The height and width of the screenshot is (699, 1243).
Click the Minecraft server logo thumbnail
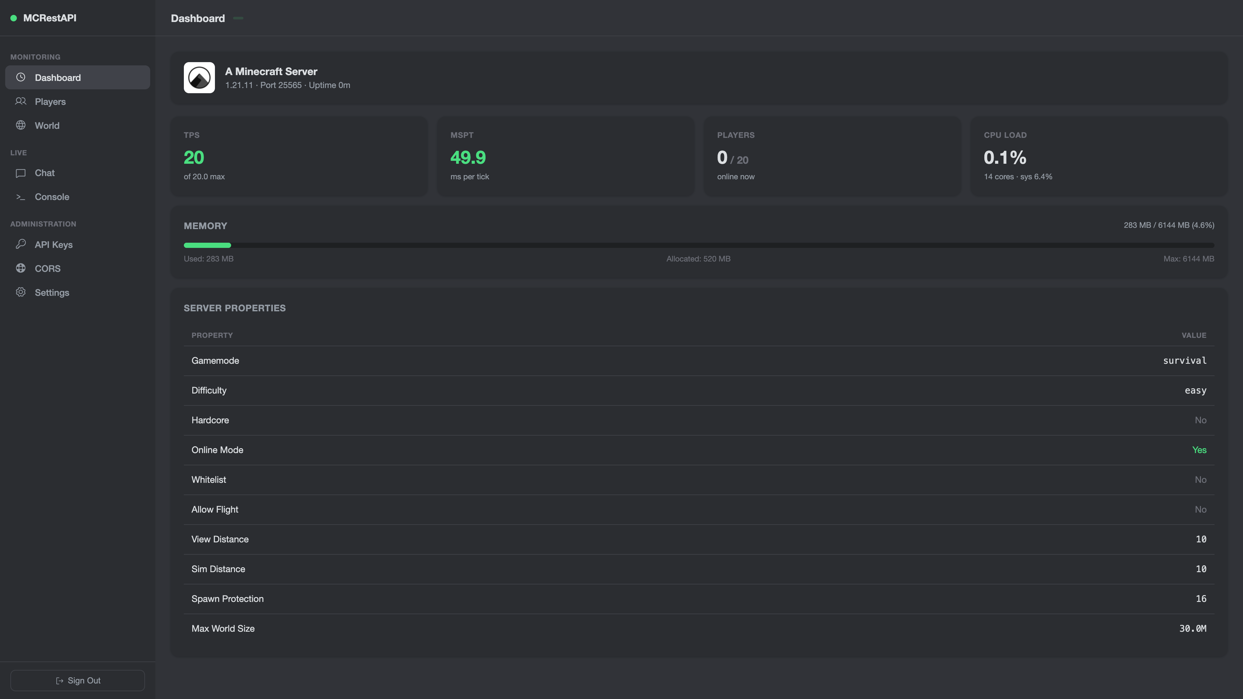(x=199, y=78)
